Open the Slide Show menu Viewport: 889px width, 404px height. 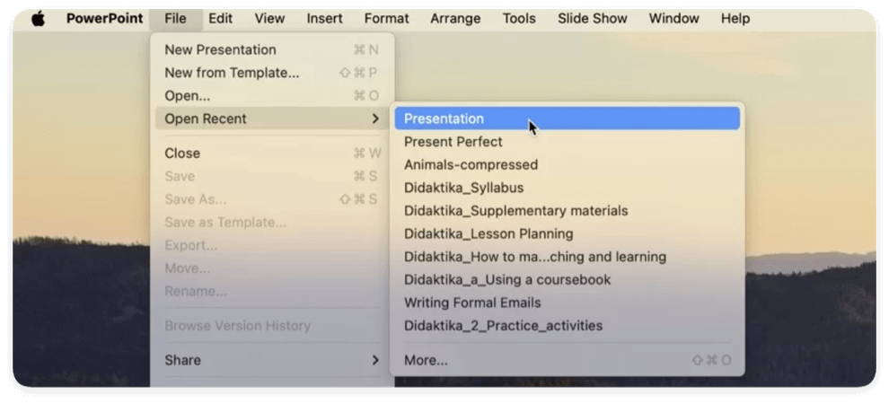(593, 19)
